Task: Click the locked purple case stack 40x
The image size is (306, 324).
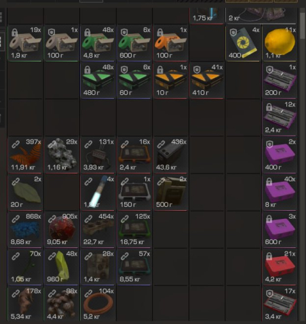Action: coord(280,193)
